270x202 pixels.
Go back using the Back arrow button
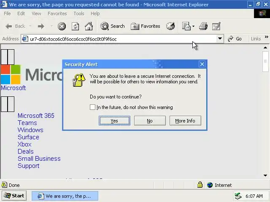[x=15, y=26]
